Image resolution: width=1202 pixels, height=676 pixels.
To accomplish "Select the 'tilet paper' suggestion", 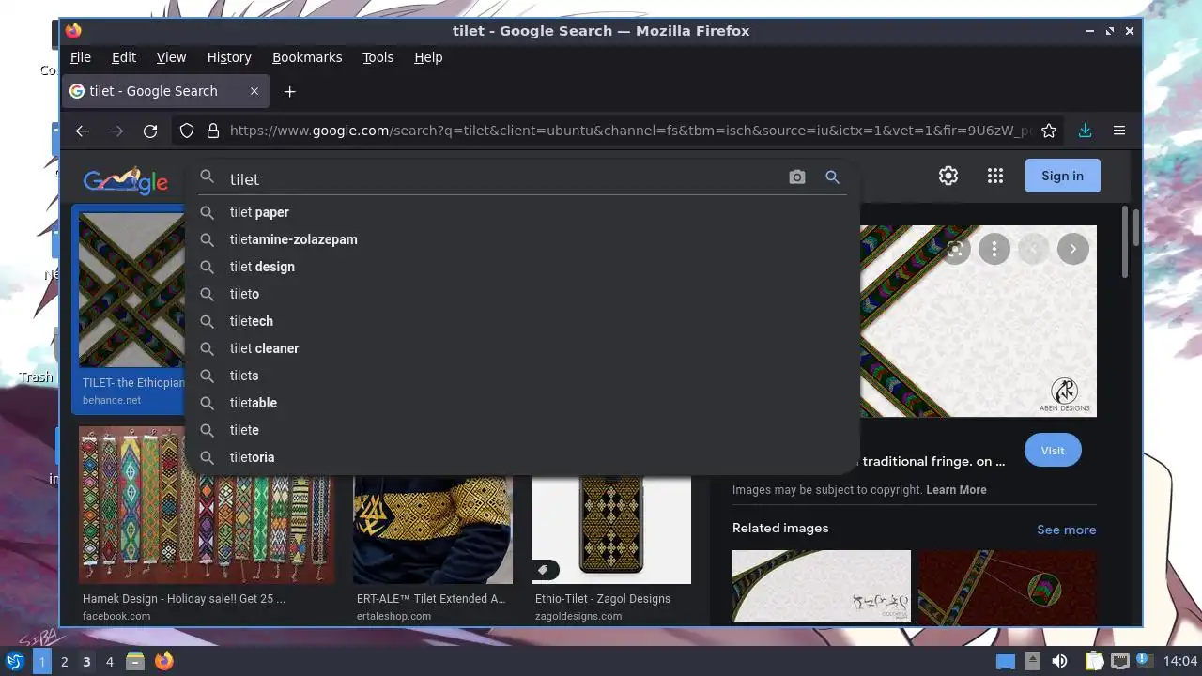I will tap(523, 212).
